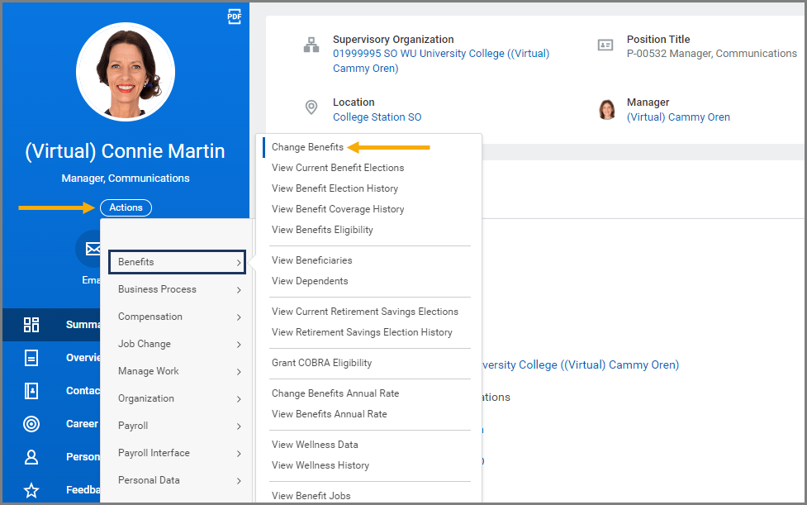
Task: Follow the (Virtual) Cammy Oren manager link
Action: click(x=678, y=117)
